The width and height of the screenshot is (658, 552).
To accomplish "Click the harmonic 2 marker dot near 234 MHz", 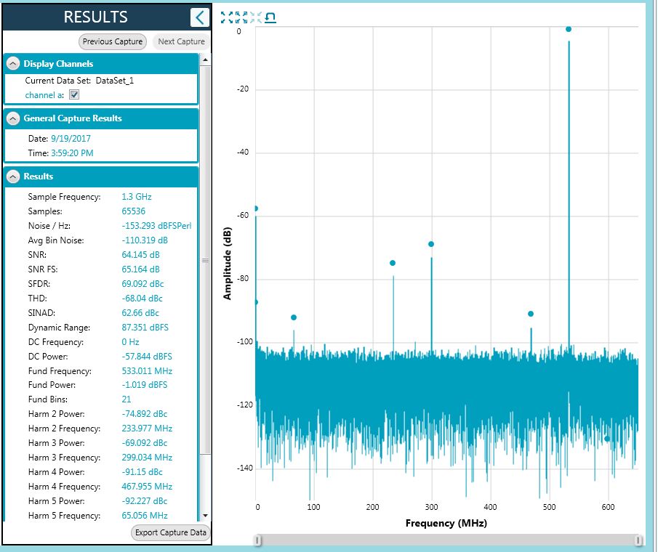I will (393, 263).
